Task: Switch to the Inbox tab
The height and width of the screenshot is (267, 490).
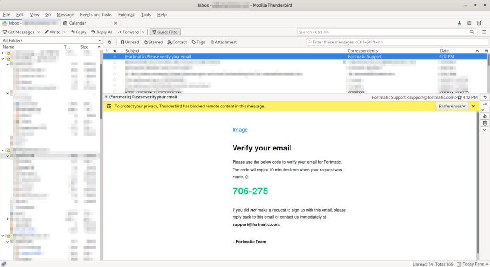Action: tap(30, 23)
